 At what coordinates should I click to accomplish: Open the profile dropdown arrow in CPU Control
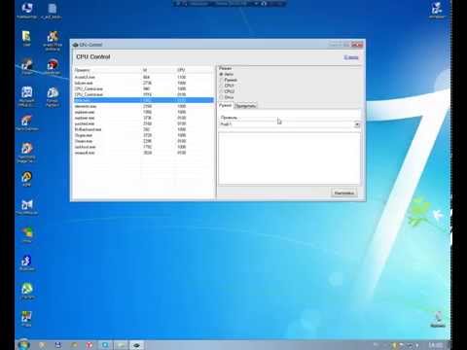(357, 124)
